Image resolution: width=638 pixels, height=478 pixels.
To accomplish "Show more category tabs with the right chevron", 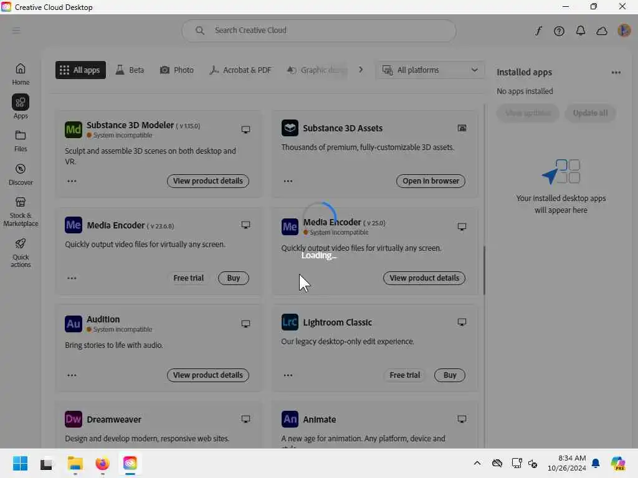I will point(361,70).
